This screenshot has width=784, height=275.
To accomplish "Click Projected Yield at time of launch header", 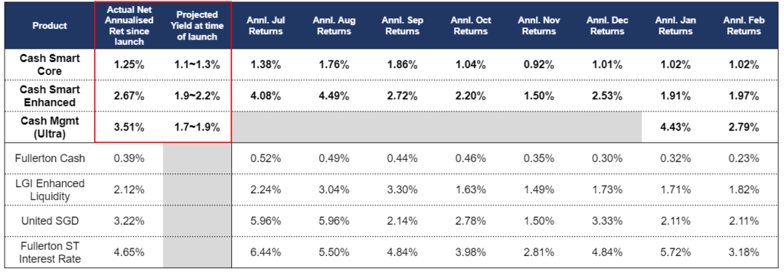I will coord(198,25).
